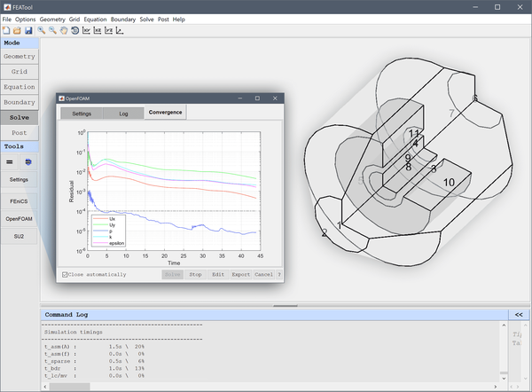This screenshot has height=392, width=532.
Task: Open the Boundary menu
Action: (x=123, y=20)
